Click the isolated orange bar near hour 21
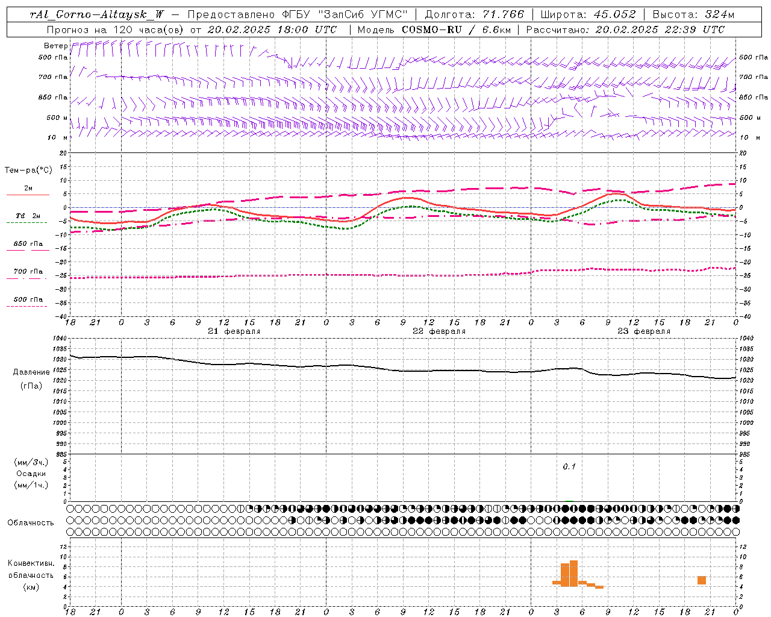This screenshot has width=771, height=617. coord(702,580)
